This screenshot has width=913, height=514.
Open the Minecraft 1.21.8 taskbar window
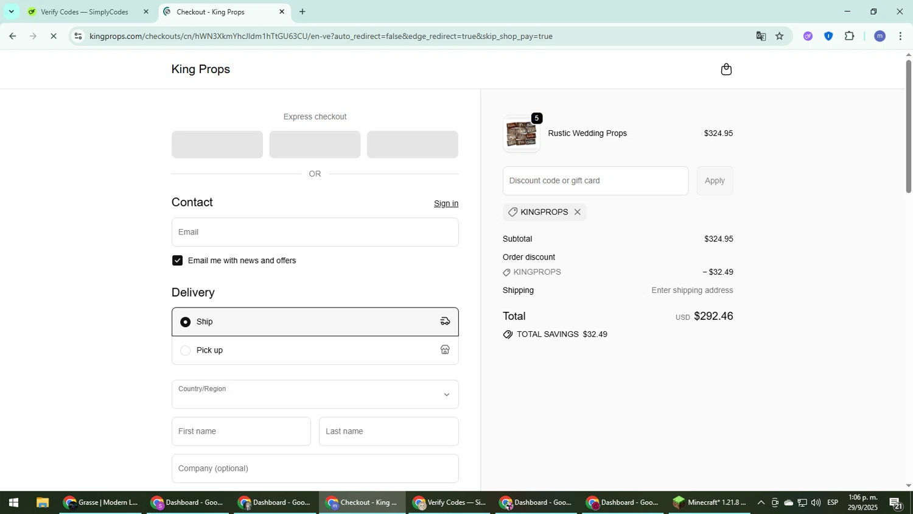pos(710,503)
